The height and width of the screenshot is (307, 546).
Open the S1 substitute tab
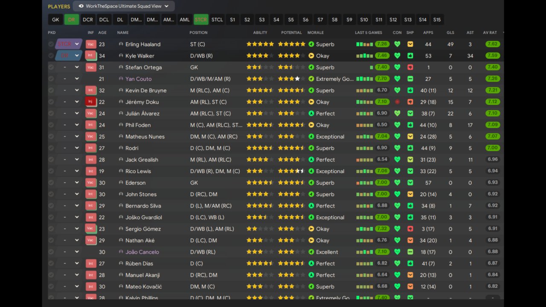(232, 20)
